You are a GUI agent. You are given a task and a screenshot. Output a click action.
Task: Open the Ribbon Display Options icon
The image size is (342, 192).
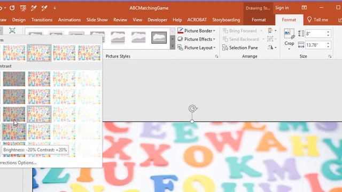tap(304, 7)
